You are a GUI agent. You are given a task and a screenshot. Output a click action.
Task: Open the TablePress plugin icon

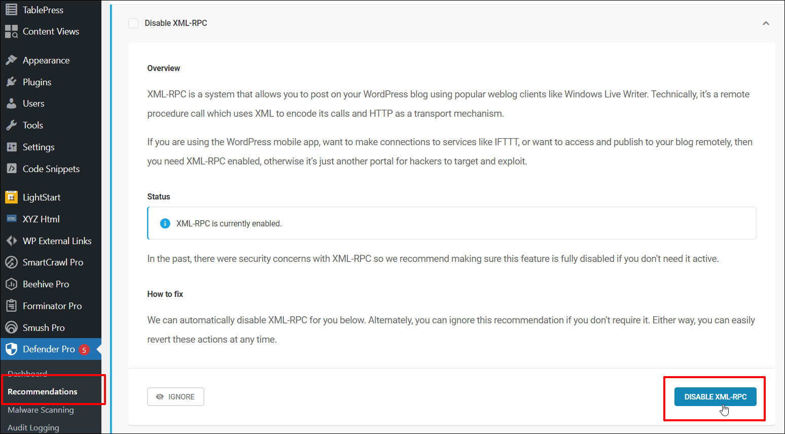click(11, 9)
